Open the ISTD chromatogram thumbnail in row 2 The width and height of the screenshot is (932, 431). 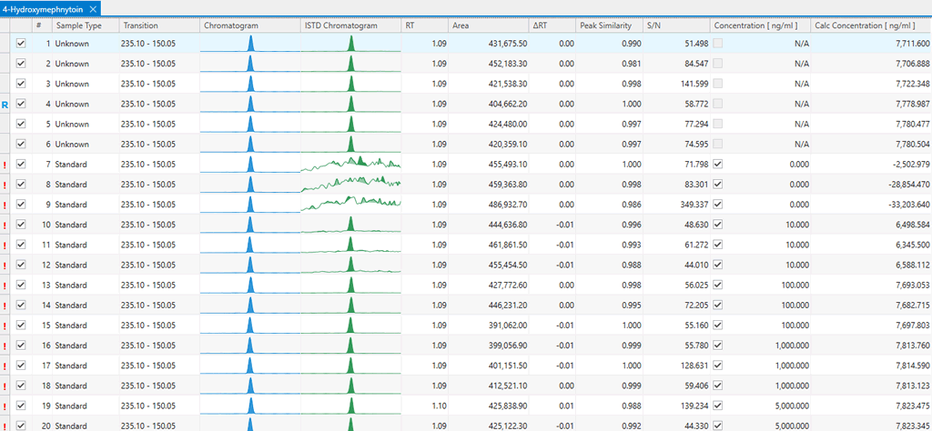tap(350, 64)
